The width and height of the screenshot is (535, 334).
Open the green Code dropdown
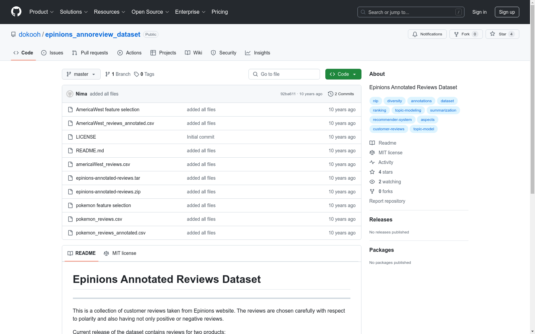[343, 74]
